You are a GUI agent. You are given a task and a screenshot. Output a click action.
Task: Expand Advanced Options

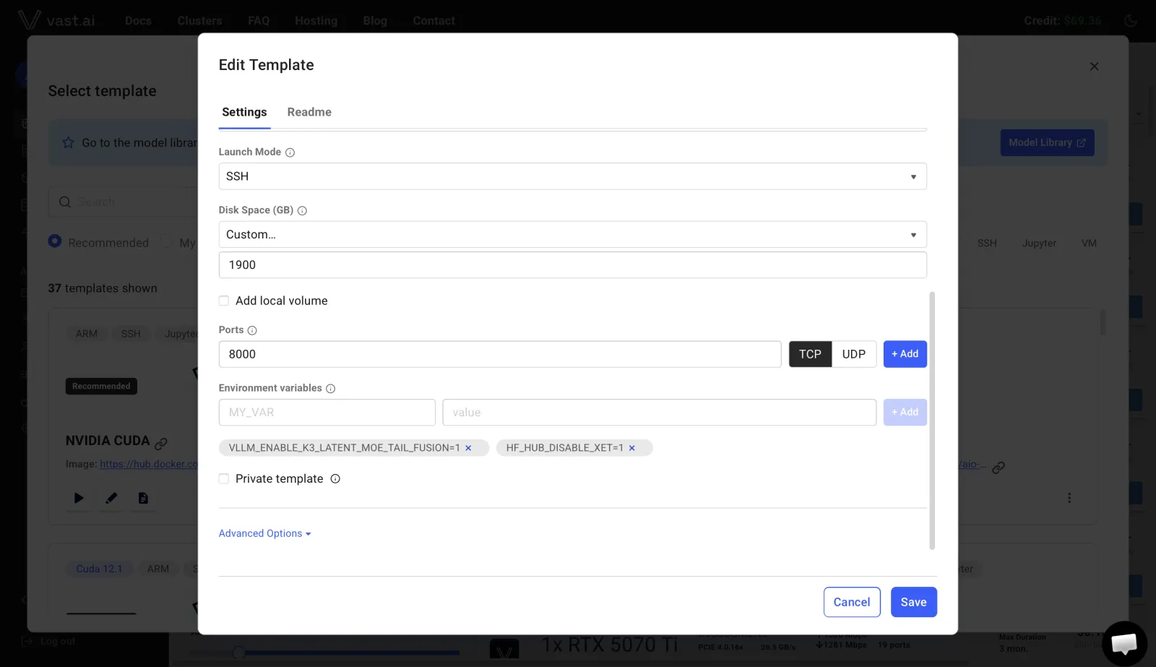click(x=264, y=533)
